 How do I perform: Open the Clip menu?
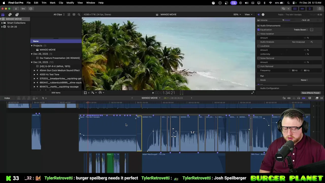point(61,3)
